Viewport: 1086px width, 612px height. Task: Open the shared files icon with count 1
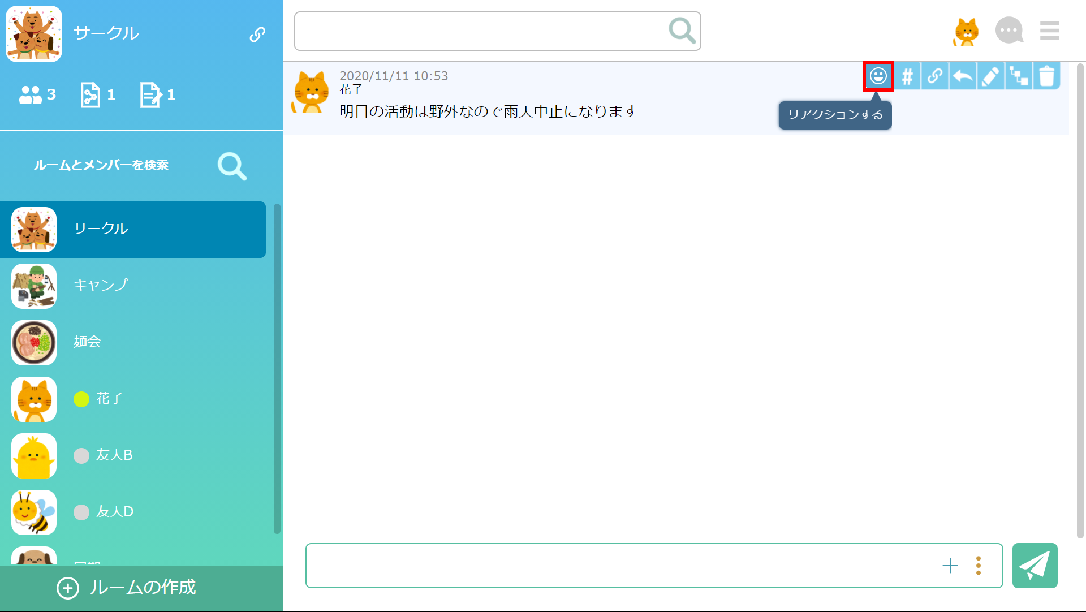[98, 94]
